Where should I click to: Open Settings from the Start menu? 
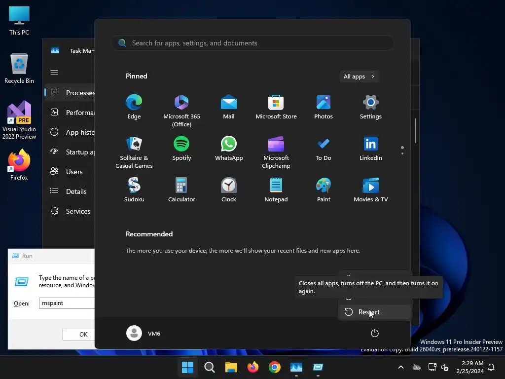pos(371,107)
